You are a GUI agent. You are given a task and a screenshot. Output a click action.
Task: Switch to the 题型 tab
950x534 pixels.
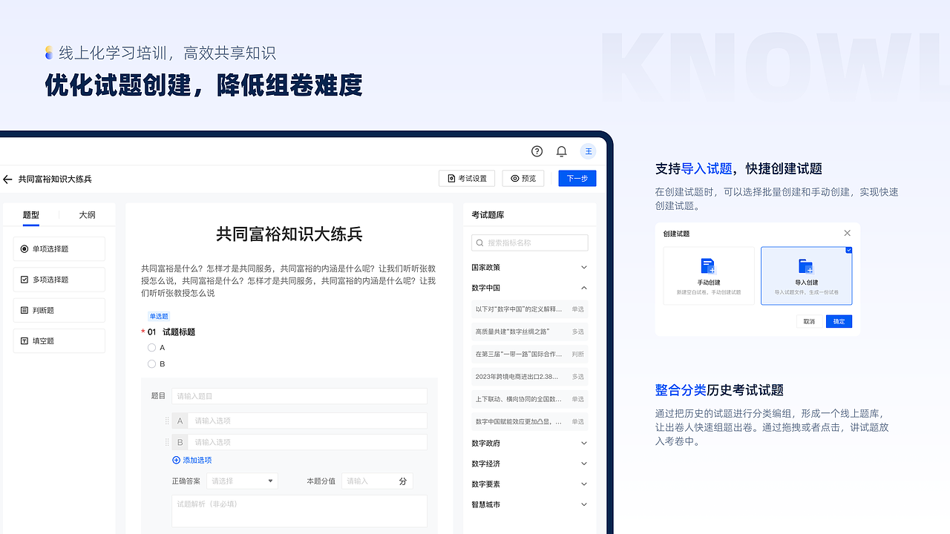coord(31,215)
